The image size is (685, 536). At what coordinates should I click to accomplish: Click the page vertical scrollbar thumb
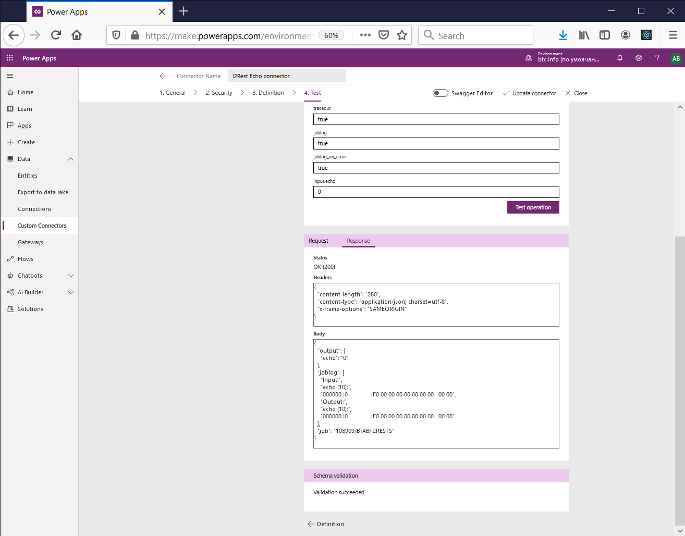[x=679, y=380]
